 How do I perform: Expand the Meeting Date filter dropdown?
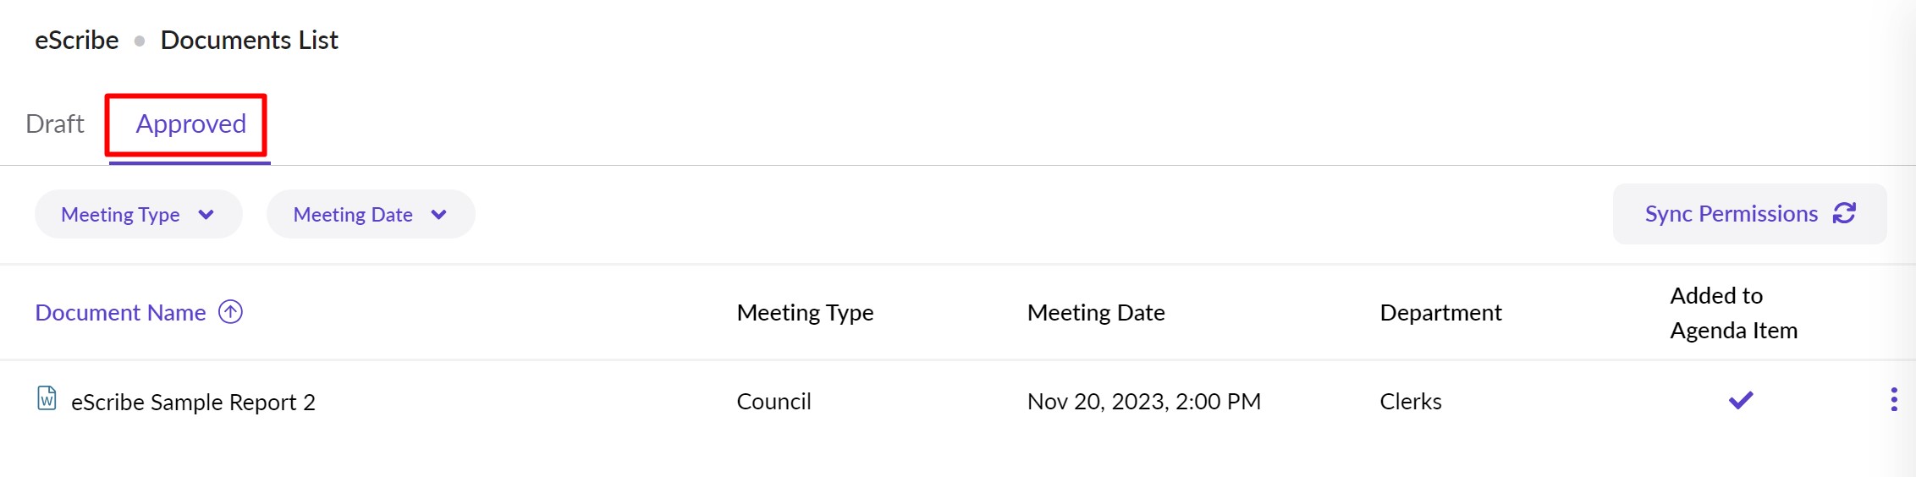[370, 215]
